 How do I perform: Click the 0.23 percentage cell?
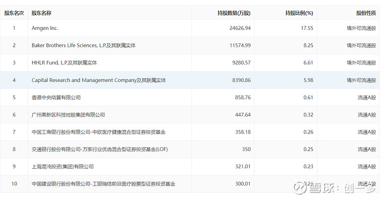(x=308, y=167)
